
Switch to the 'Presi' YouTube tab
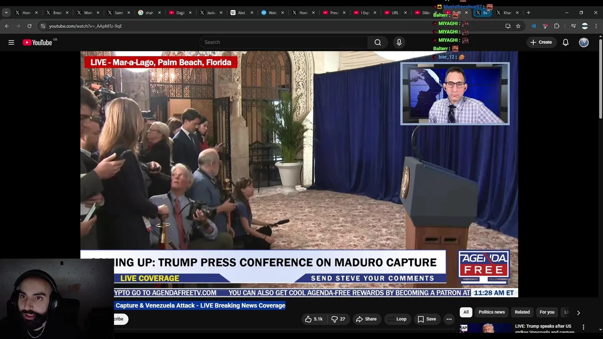(334, 13)
